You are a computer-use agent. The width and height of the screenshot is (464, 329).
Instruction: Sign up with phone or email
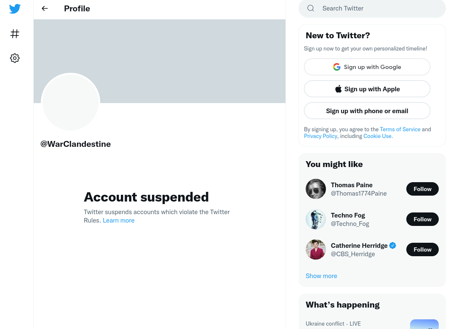coord(367,111)
